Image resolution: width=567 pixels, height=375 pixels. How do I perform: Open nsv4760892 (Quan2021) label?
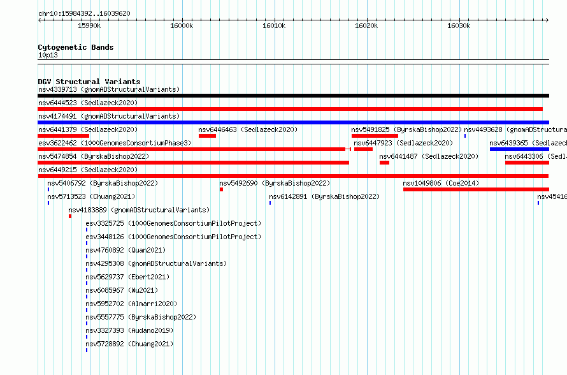click(x=126, y=250)
